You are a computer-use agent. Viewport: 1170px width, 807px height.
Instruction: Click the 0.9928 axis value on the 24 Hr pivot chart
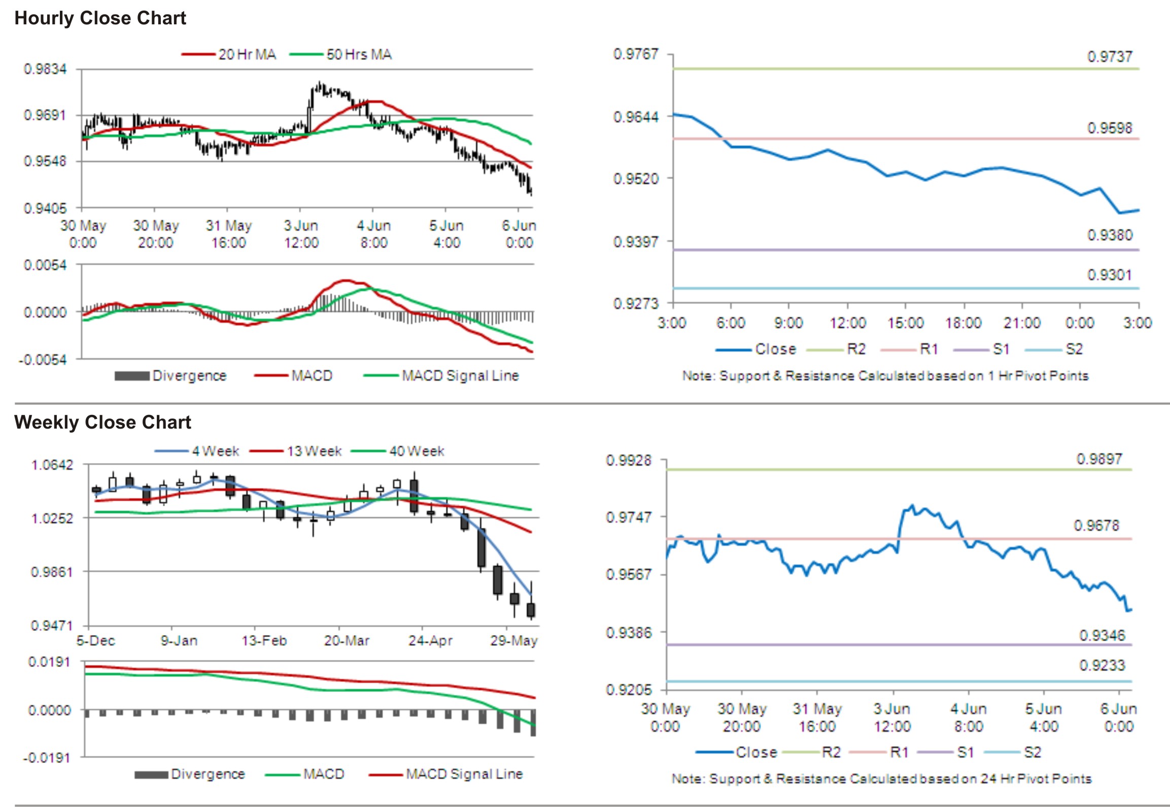coord(629,461)
